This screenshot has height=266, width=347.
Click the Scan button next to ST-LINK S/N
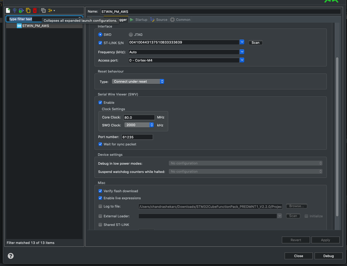[x=255, y=42]
